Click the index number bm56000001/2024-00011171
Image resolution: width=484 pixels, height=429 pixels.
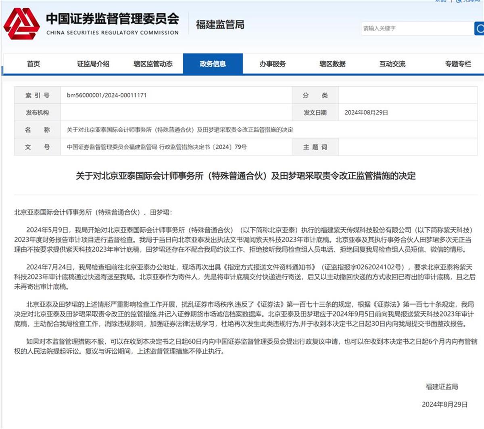point(106,95)
